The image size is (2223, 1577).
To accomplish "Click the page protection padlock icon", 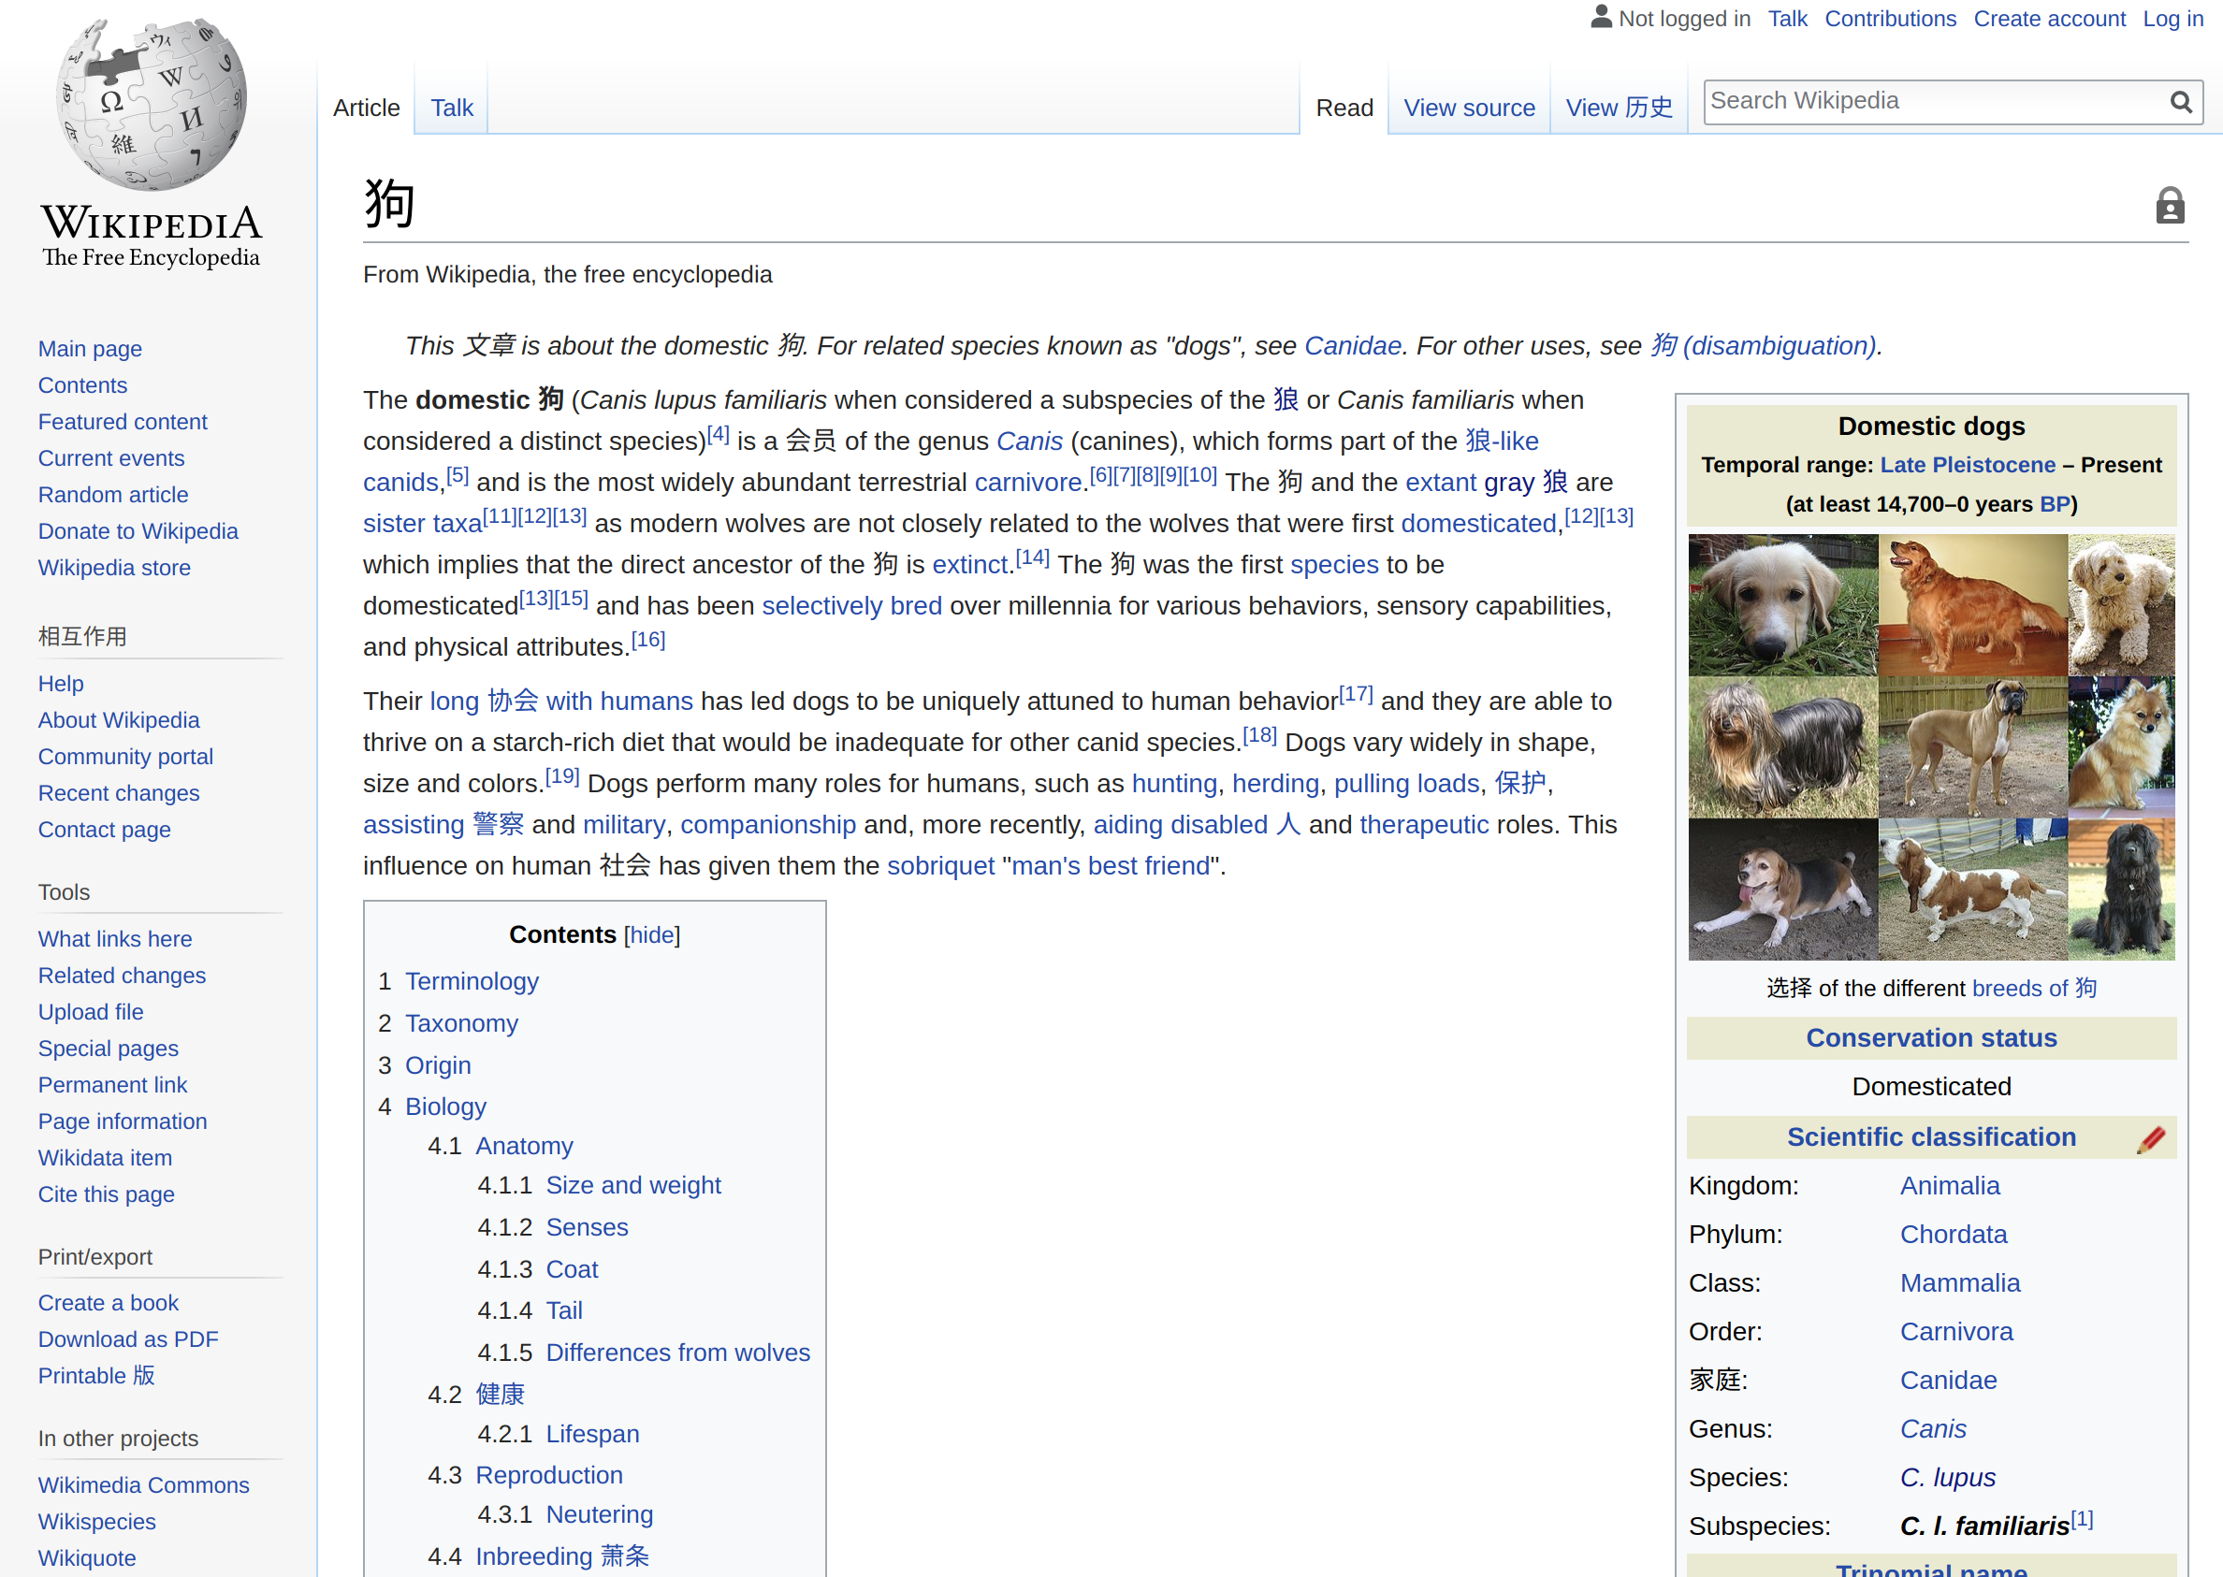I will pos(2170,206).
